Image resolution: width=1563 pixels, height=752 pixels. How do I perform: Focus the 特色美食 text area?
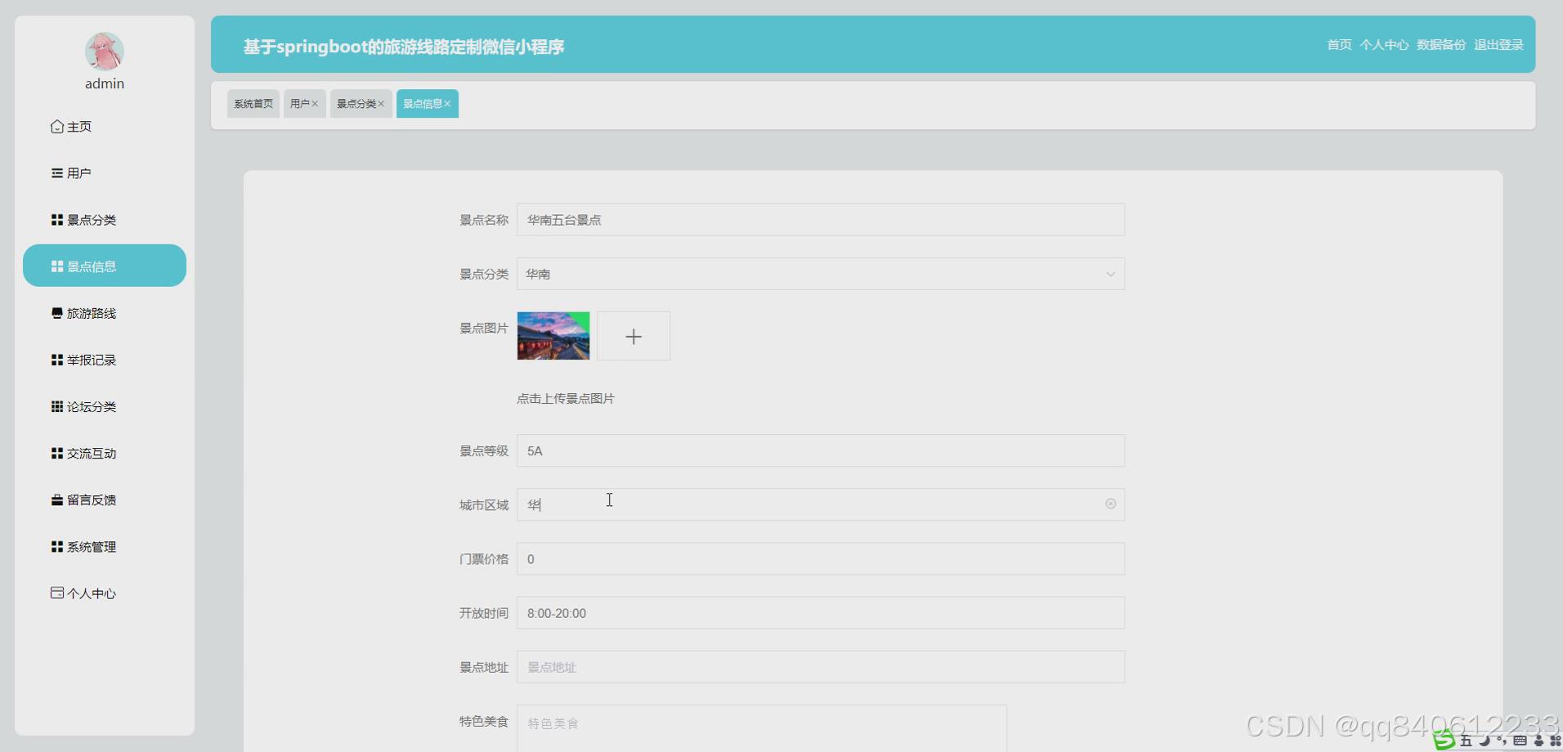762,728
